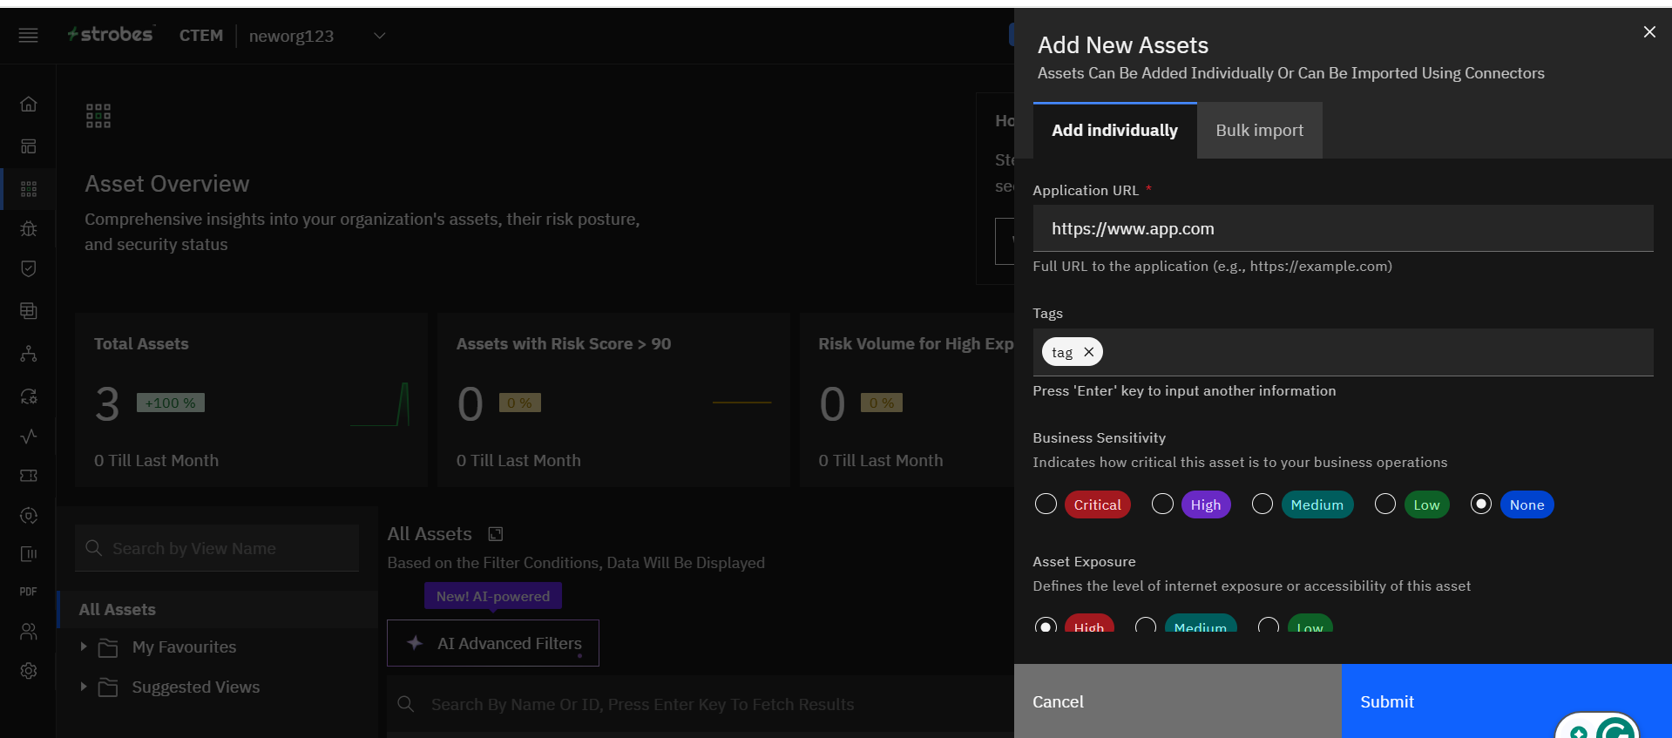Screen dimensions: 1672x738
Task: Open the bug vulnerabilities sidebar icon
Action: pyautogui.click(x=29, y=229)
